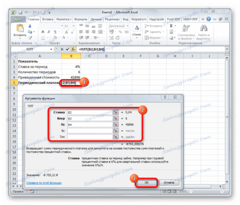This screenshot has width=240, height=205.
Task: Open the Customize Quick Access Toolbar arrow
Action: click(49, 13)
